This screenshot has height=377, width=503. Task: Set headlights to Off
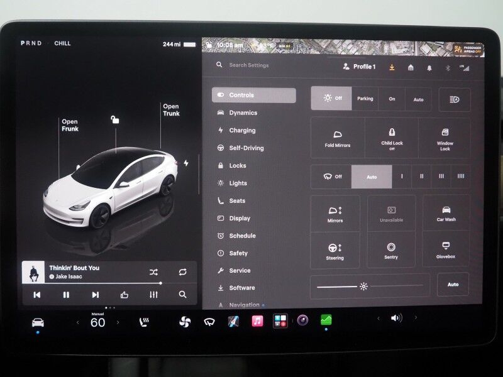click(331, 98)
